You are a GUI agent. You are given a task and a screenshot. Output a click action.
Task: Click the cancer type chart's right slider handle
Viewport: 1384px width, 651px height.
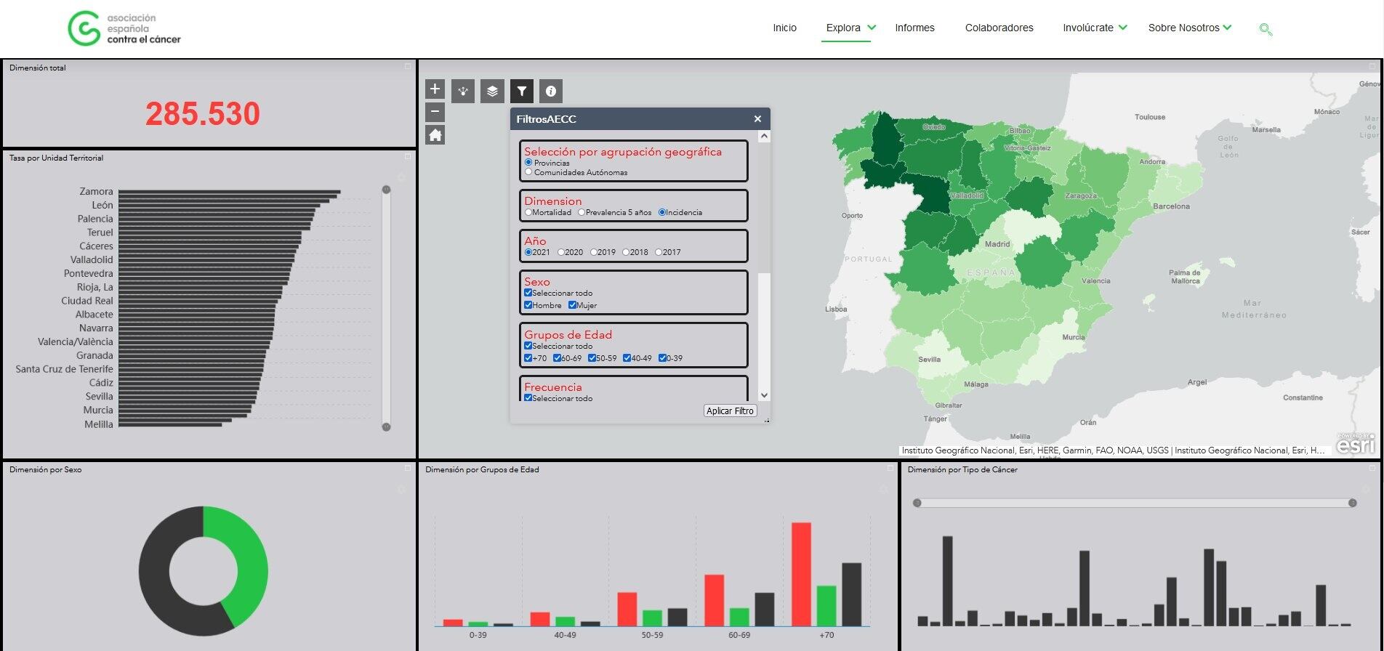tap(1352, 503)
